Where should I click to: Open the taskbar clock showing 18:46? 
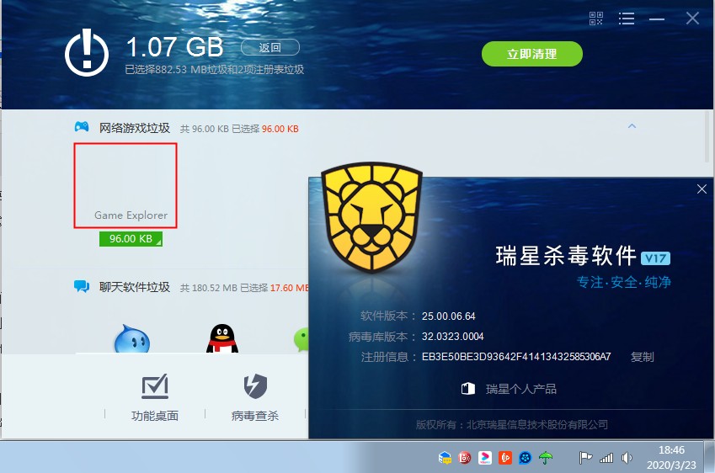coord(671,458)
